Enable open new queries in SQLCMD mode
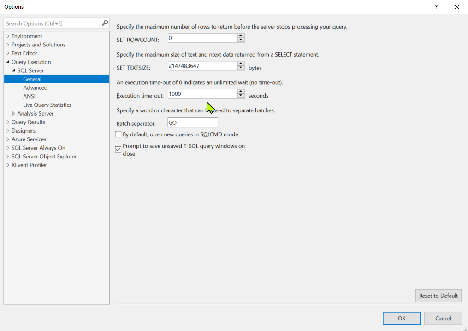 click(118, 134)
